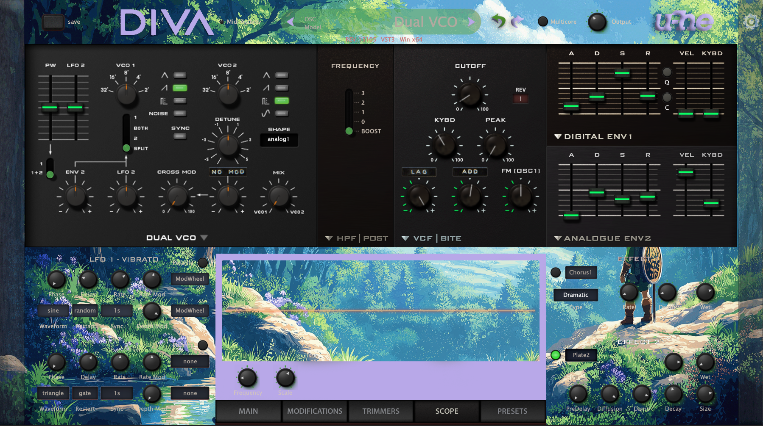Screen dimensions: 763x426
Task: Switch to the PRESETS tab
Action: click(513, 411)
